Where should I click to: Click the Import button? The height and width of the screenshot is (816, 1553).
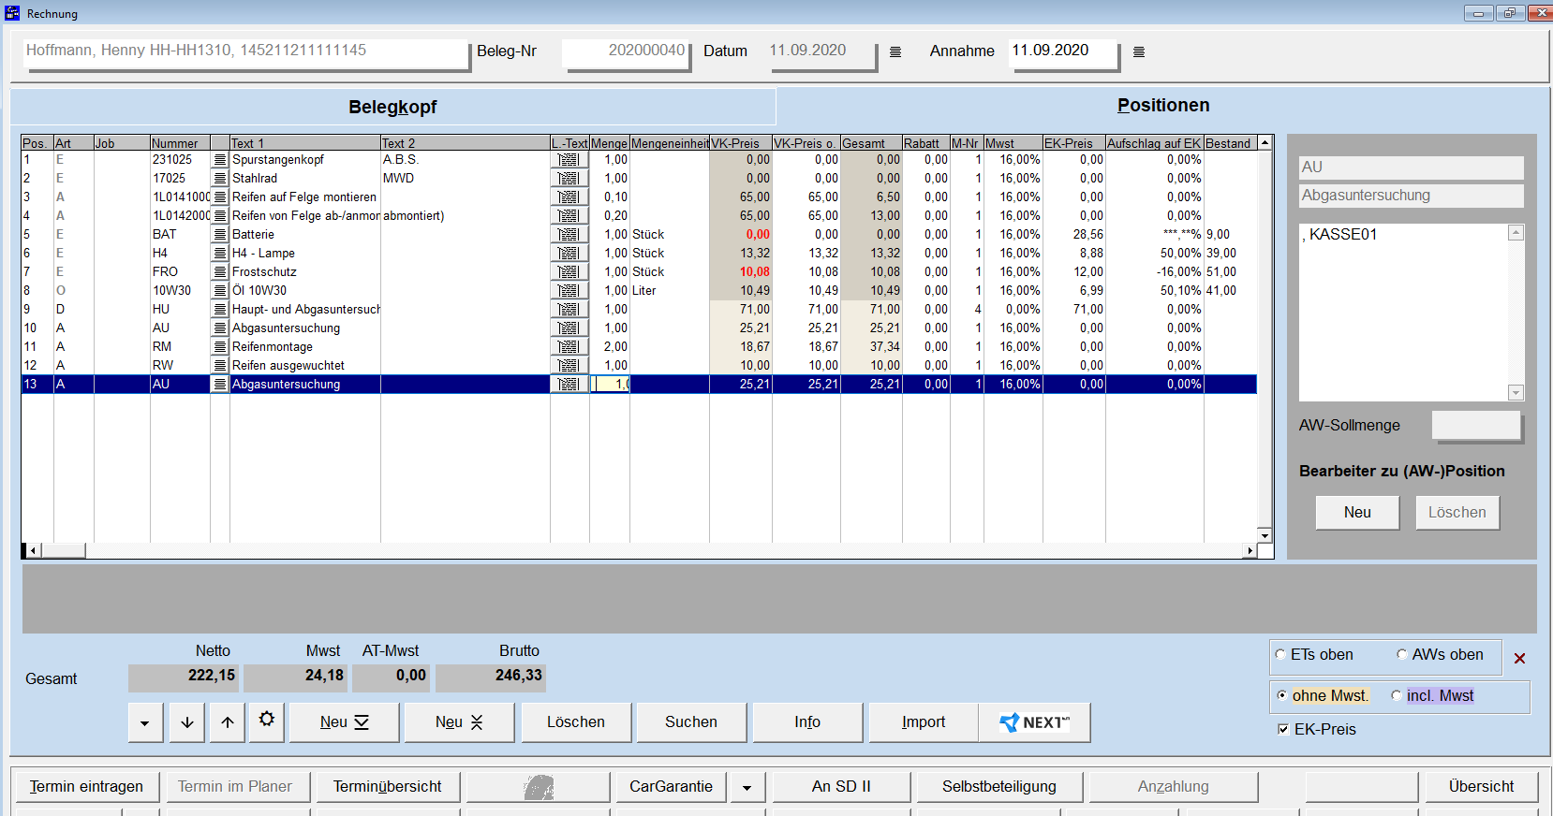(x=924, y=722)
